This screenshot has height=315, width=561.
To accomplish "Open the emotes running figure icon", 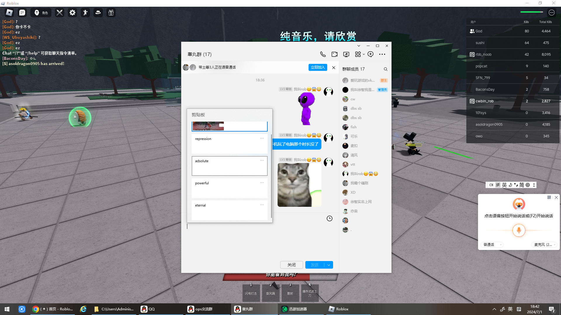I will (85, 13).
